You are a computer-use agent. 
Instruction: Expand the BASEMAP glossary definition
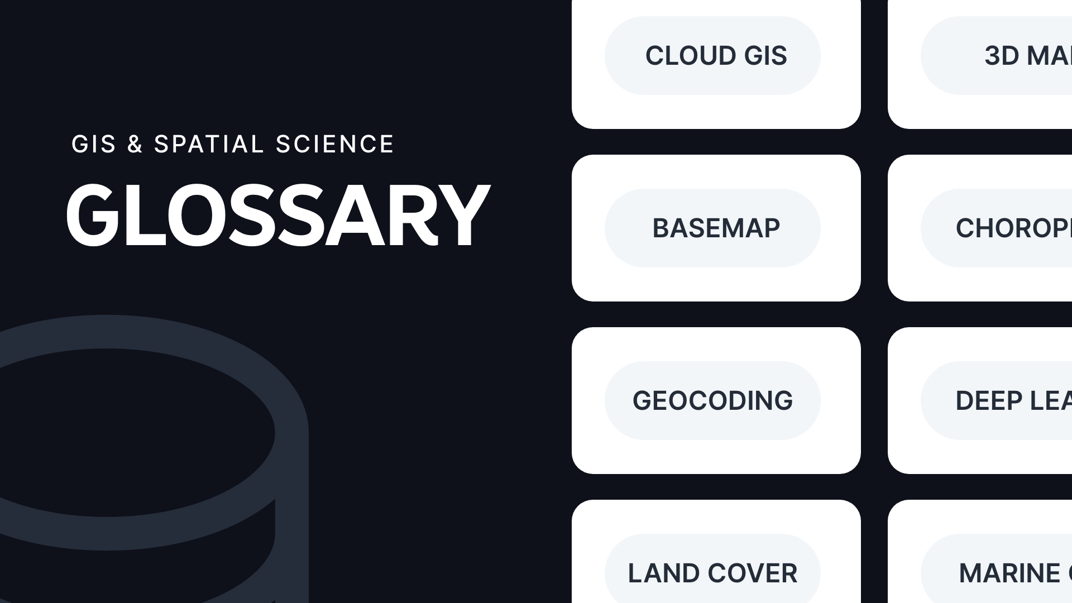point(716,227)
